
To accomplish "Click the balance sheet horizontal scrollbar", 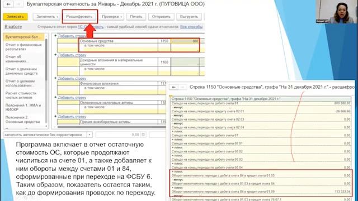I will [112, 127].
